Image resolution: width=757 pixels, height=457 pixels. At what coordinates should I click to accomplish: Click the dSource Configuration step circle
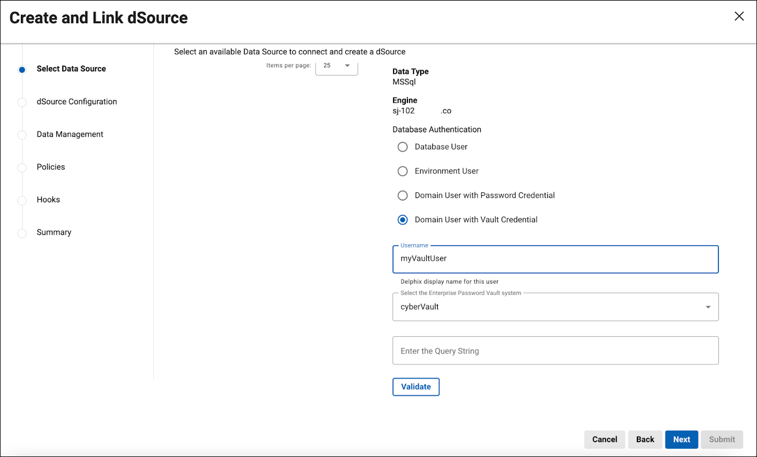[x=22, y=102]
